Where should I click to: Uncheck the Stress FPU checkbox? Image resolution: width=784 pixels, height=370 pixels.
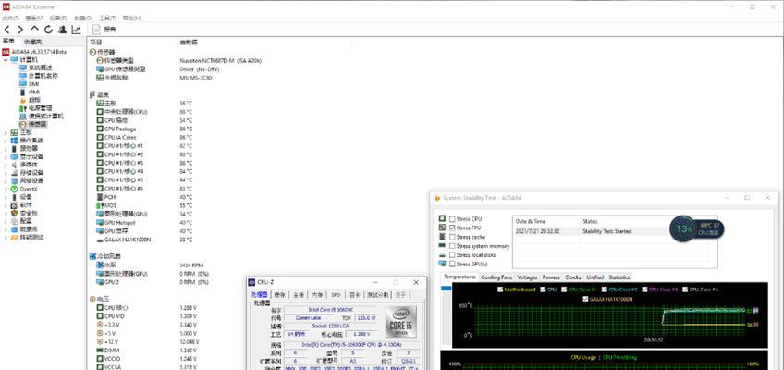pos(452,228)
